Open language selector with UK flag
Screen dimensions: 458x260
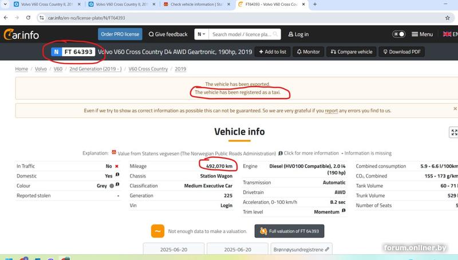(450, 34)
